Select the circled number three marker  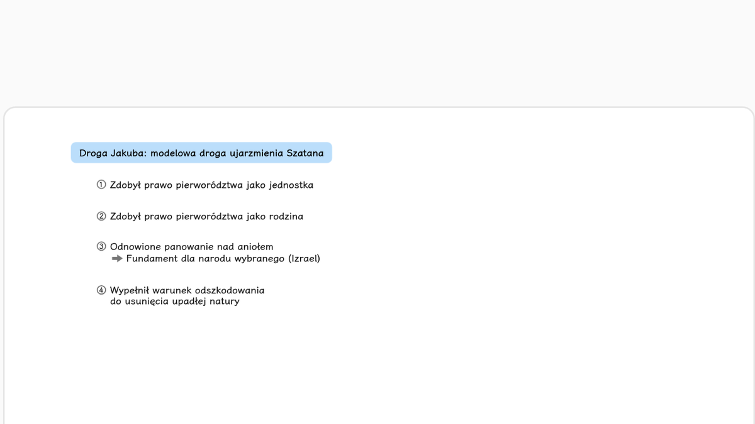(101, 247)
